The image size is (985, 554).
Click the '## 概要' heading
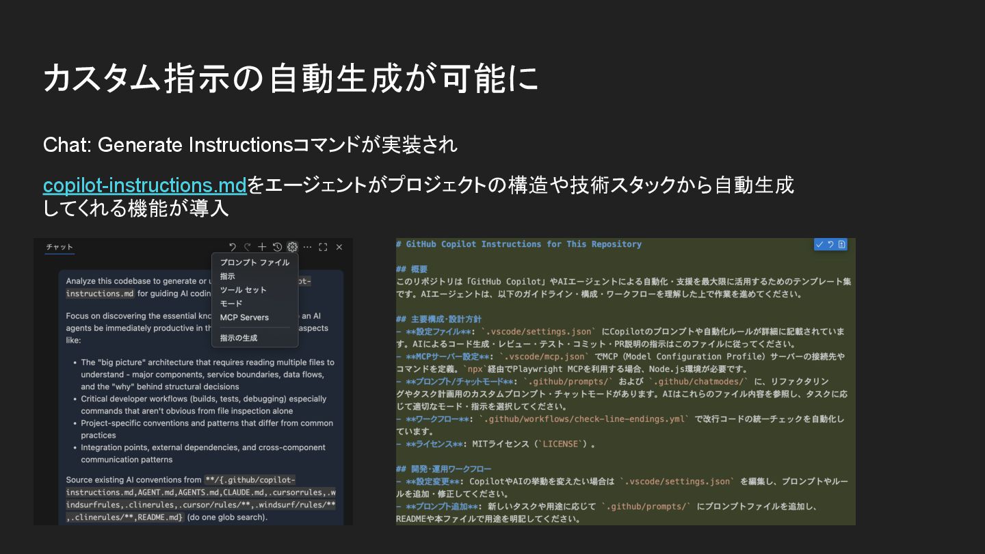(x=411, y=269)
